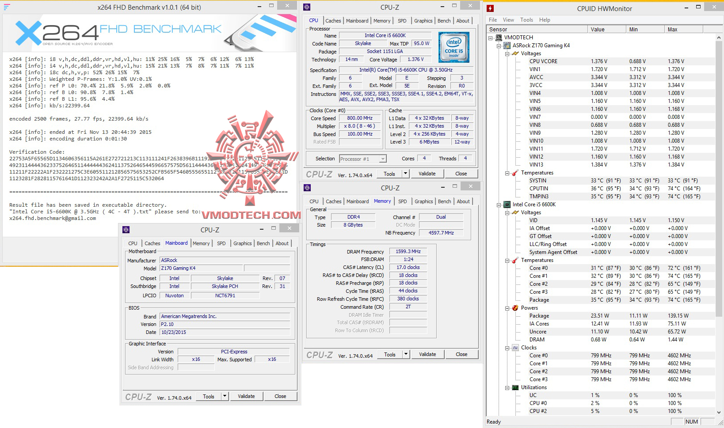
Task: Click the x264 FHD Benchmark title bar icon
Action: coord(7,7)
